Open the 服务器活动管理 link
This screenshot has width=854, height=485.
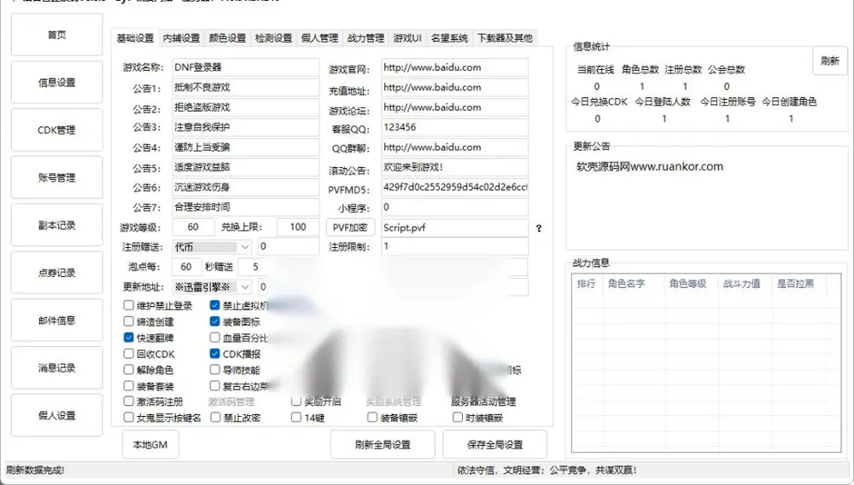coord(483,401)
